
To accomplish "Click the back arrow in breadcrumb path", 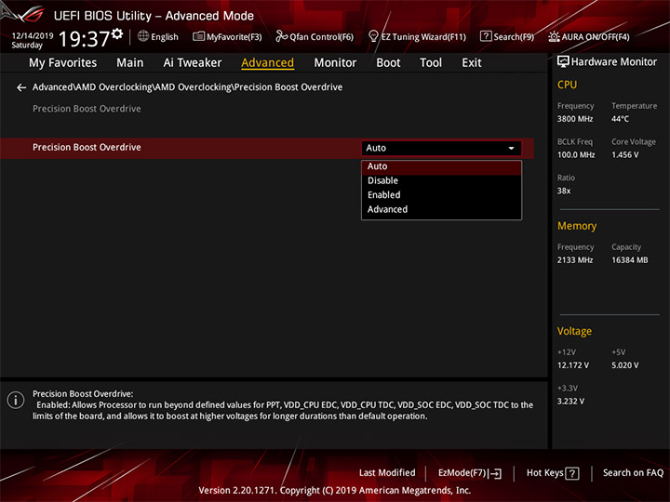I will pyautogui.click(x=21, y=87).
